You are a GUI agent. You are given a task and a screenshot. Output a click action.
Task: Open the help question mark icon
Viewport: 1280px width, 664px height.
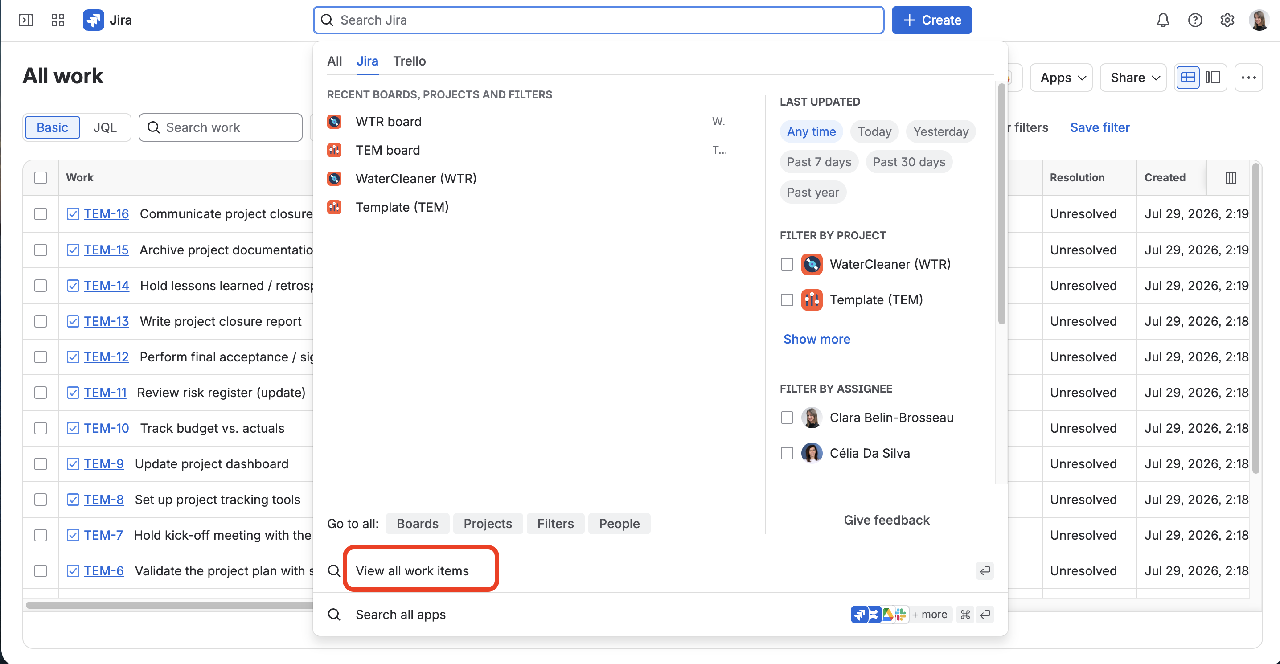click(x=1195, y=20)
